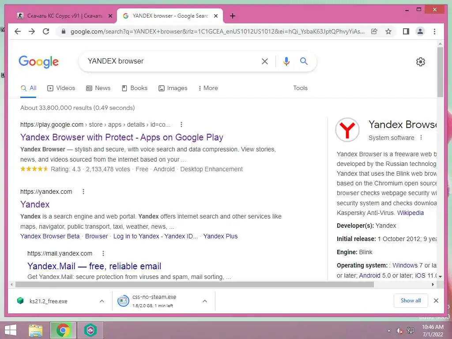The image size is (452, 339).
Task: Expand the More search filters menu
Action: (x=208, y=88)
